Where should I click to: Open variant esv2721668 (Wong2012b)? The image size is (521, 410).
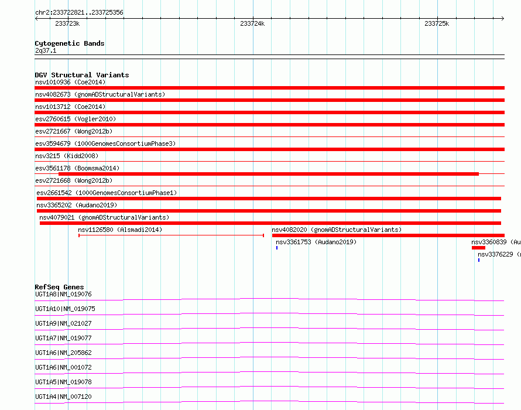[74, 180]
